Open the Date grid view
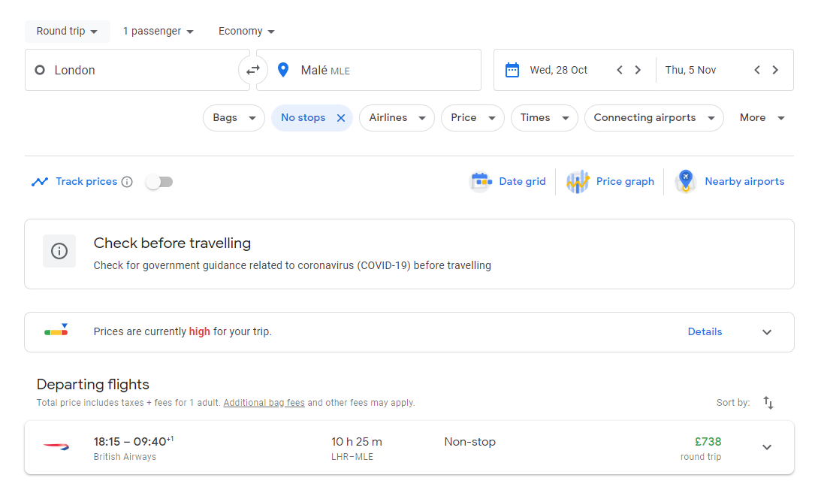The height and width of the screenshot is (499, 818). click(509, 182)
